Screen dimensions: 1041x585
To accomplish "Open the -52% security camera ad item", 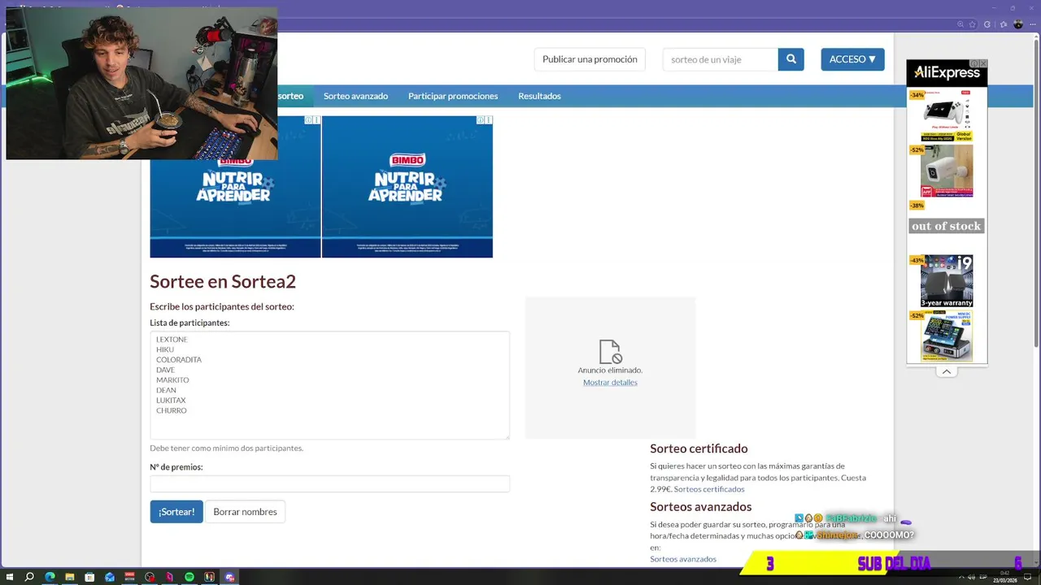I will coord(947,171).
